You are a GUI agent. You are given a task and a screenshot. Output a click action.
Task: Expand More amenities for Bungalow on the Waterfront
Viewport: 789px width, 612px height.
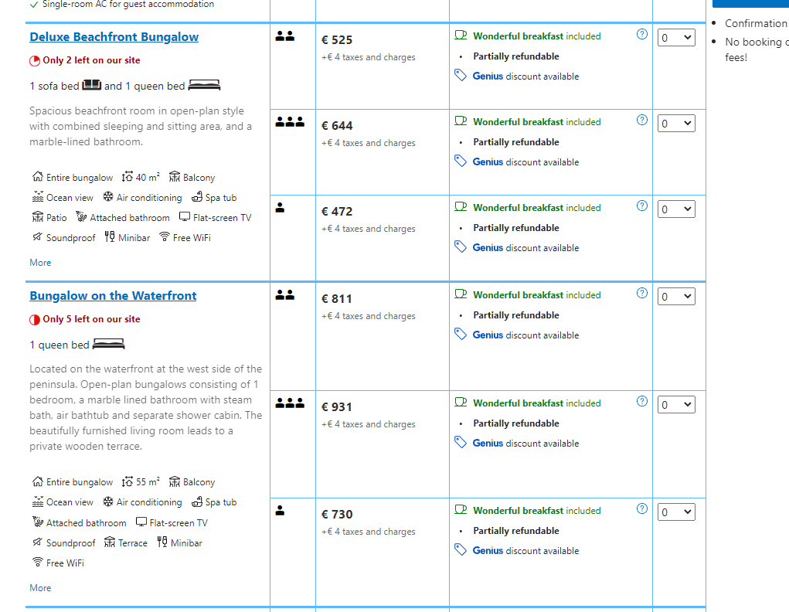[x=40, y=588]
